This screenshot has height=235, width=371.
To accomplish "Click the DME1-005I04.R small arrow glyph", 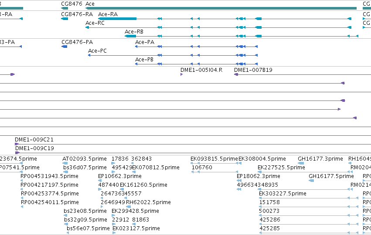I will coord(181,74).
